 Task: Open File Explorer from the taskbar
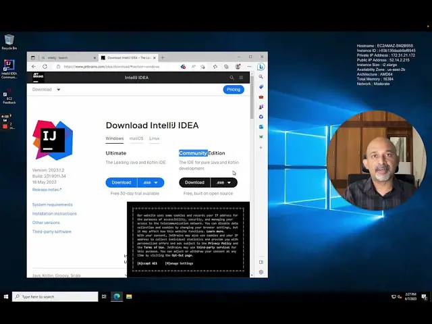(x=129, y=296)
